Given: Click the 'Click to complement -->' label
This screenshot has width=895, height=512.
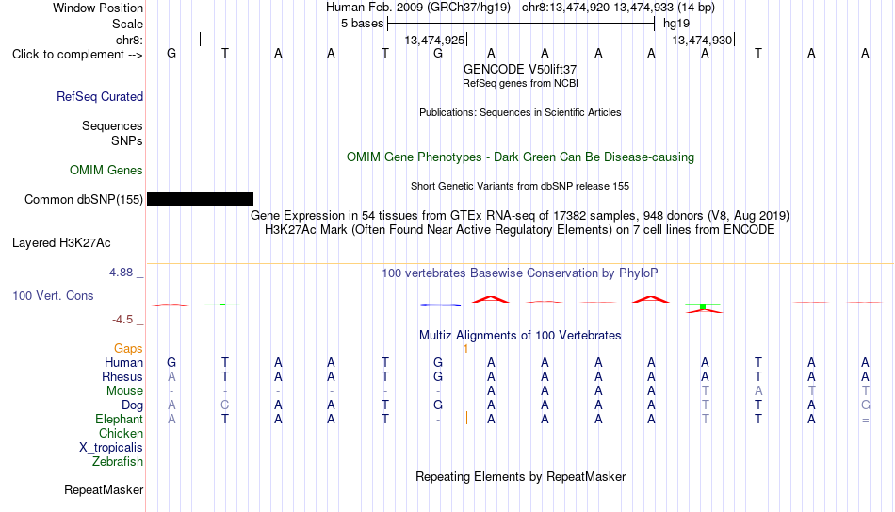Looking at the screenshot, I should click(77, 55).
